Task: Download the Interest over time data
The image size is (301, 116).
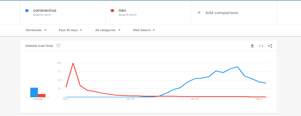Action: [x=252, y=46]
